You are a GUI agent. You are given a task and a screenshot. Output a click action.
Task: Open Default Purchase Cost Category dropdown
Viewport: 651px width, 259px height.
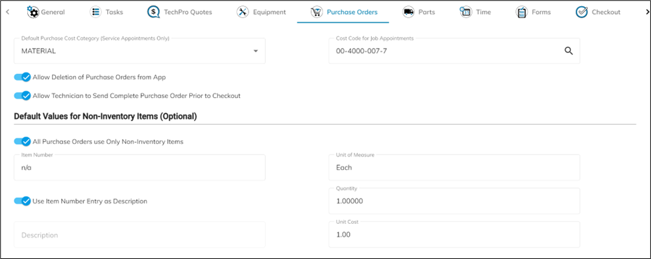[139, 51]
